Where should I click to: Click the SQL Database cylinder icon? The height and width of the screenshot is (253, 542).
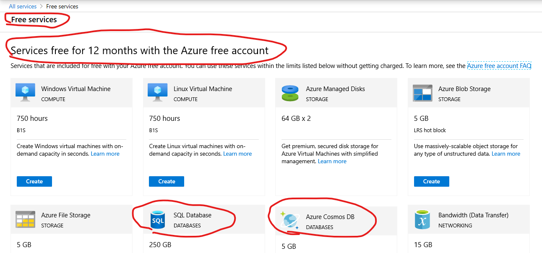pyautogui.click(x=158, y=219)
